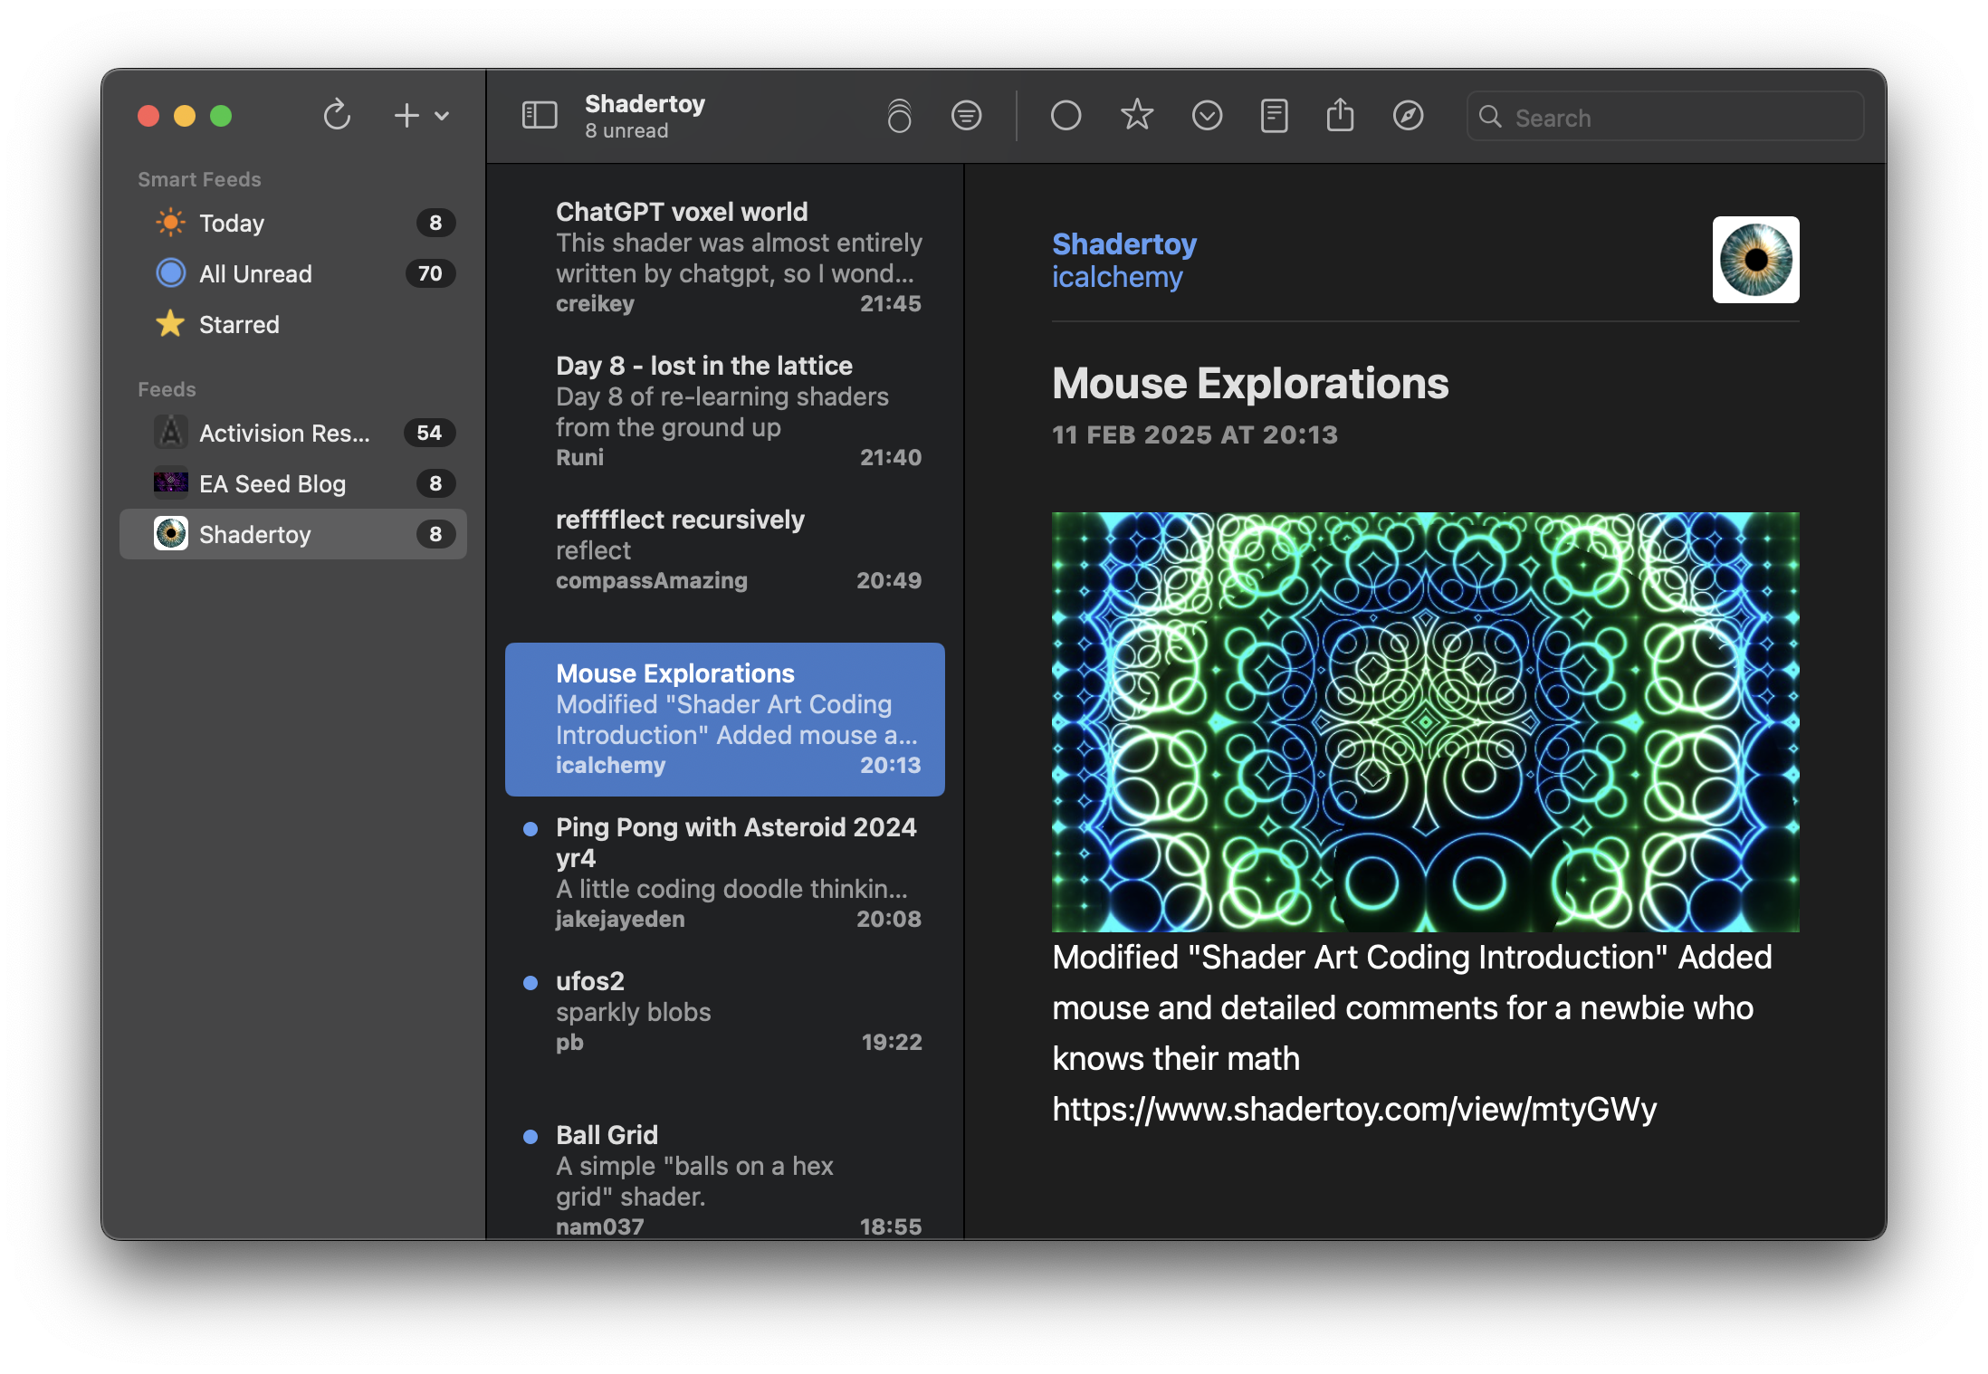Open the shadertoy.com/view/mtyGWy link
Screen dimensions: 1988x1374
pyautogui.click(x=1354, y=1110)
